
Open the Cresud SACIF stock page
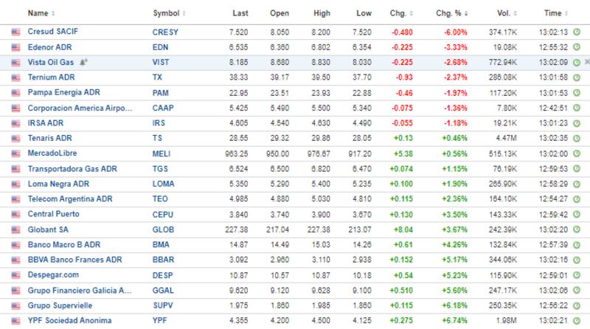point(53,32)
